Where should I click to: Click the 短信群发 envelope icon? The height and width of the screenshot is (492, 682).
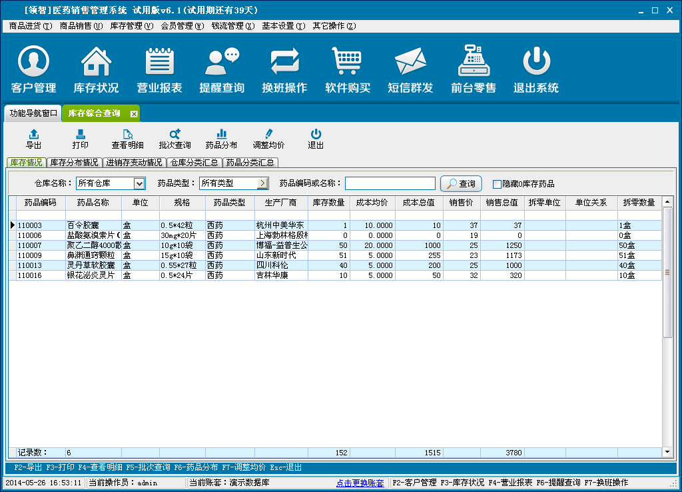[410, 62]
